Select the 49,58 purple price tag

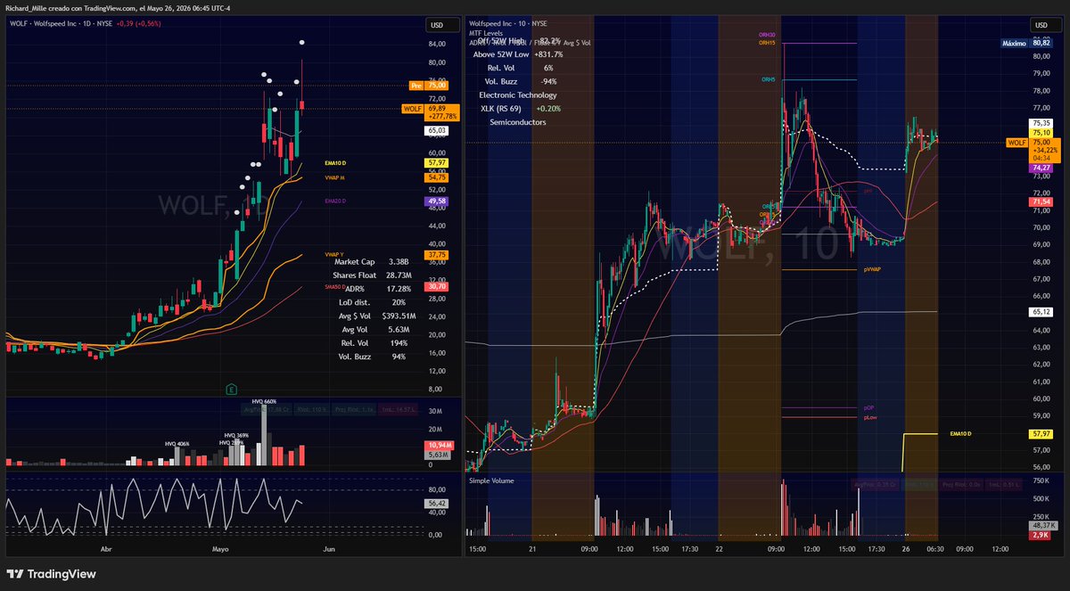(x=437, y=202)
